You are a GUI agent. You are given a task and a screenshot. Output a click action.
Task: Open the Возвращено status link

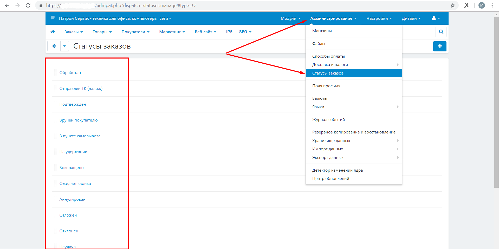pyautogui.click(x=72, y=167)
